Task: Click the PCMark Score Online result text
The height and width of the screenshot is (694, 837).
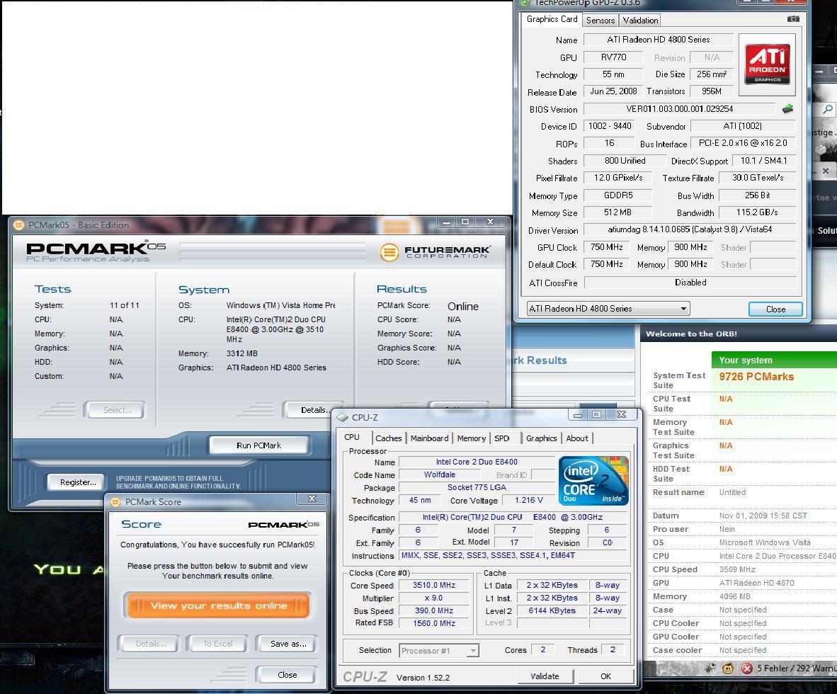Action: click(x=463, y=307)
